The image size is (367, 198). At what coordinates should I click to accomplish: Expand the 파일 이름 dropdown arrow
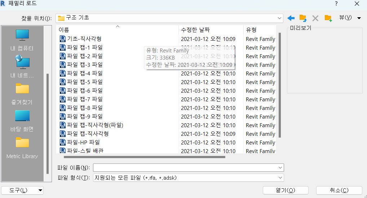pos(280,167)
